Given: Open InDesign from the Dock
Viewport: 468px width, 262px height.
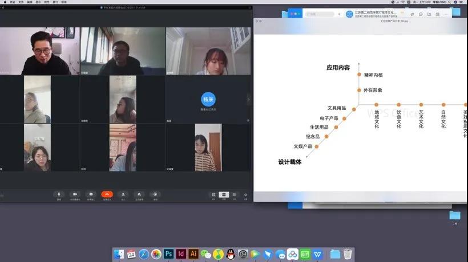Looking at the screenshot, I should coord(181,254).
